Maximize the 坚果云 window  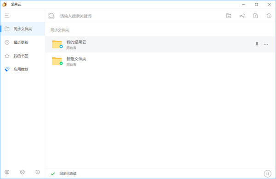pyautogui.click(x=257, y=5)
